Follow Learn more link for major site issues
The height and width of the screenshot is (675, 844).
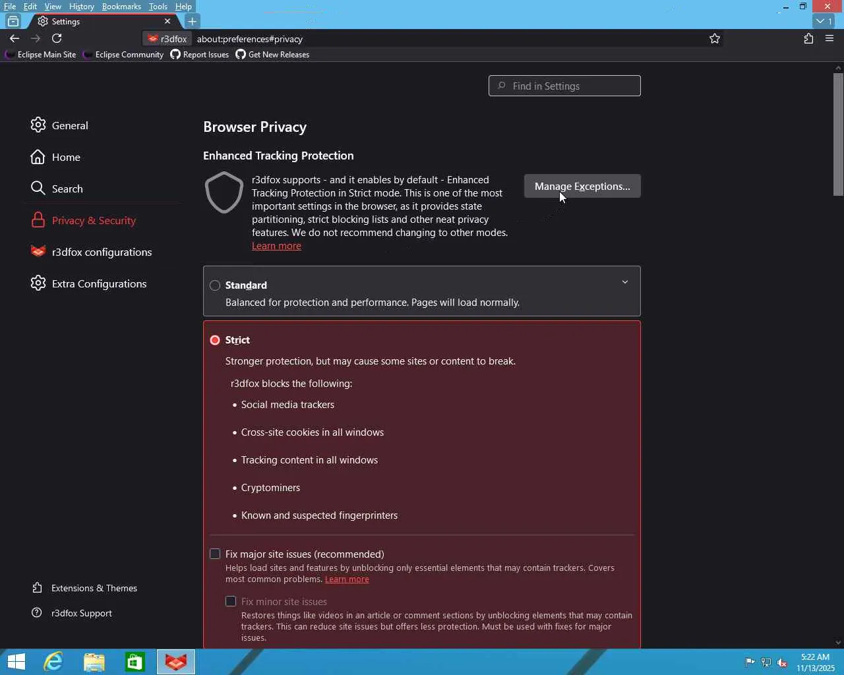pos(347,579)
